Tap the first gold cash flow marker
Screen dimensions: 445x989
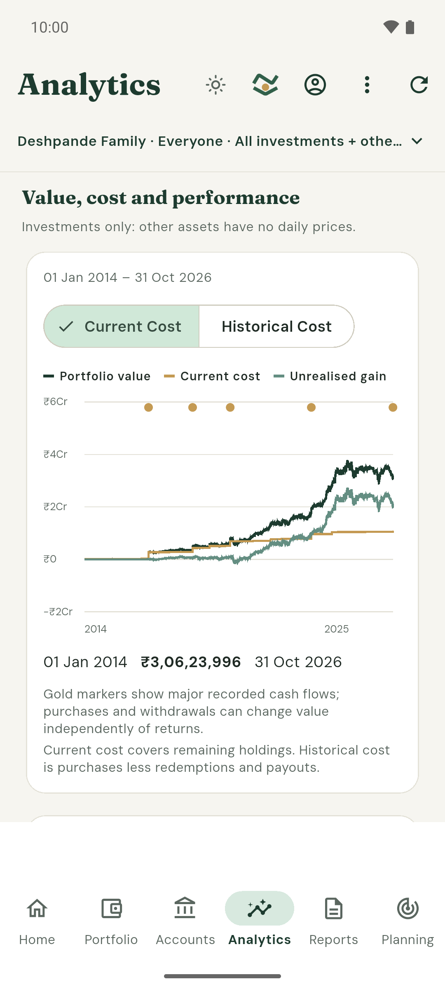coord(149,408)
